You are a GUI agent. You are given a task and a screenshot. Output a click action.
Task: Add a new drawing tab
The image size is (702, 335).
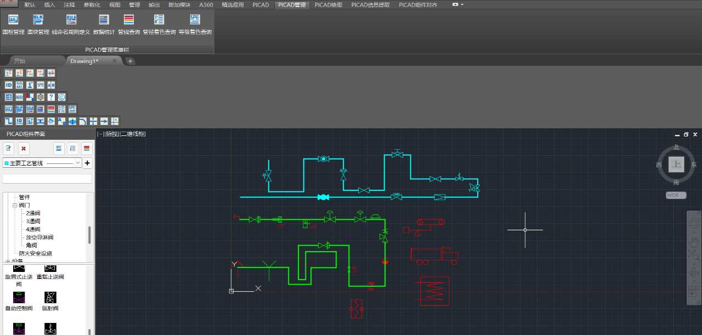click(x=130, y=61)
